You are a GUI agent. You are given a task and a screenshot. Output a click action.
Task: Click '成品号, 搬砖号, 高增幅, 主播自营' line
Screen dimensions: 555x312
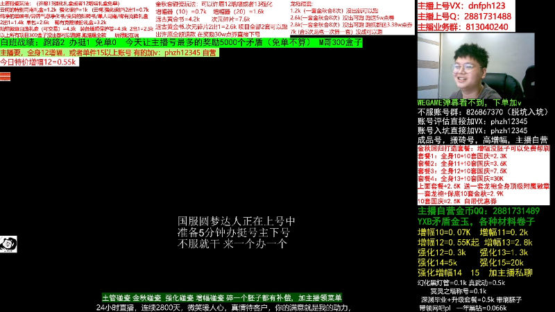(x=483, y=140)
